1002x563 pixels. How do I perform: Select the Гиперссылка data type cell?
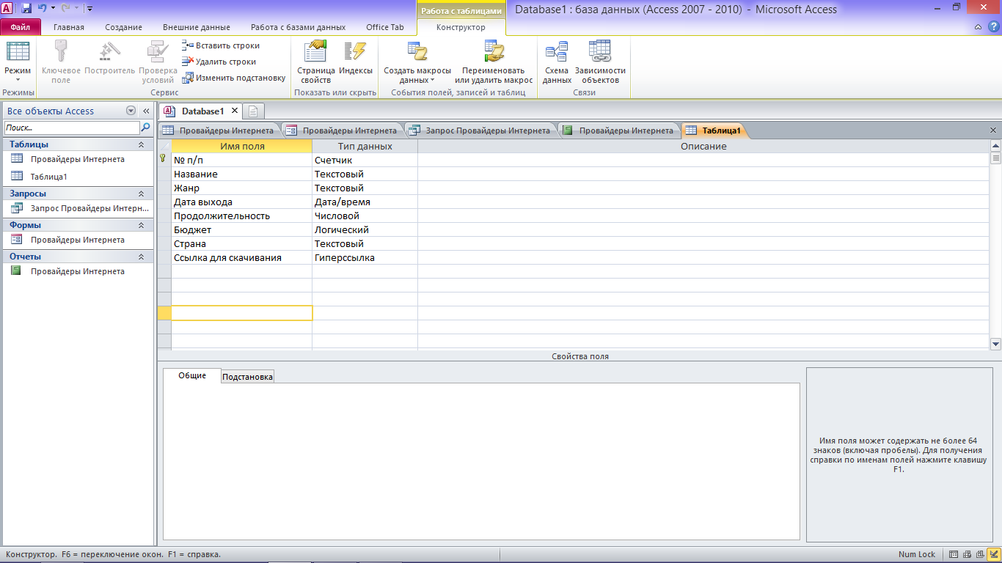point(365,258)
